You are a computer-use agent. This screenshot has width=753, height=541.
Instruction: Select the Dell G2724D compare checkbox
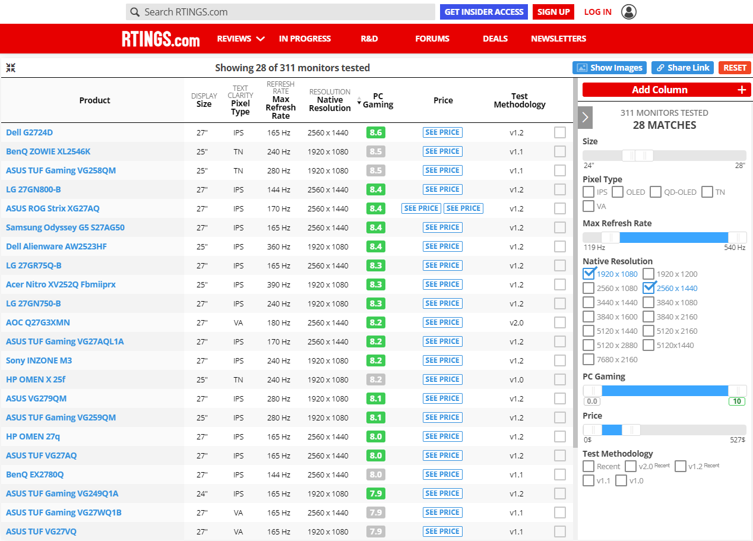point(560,132)
